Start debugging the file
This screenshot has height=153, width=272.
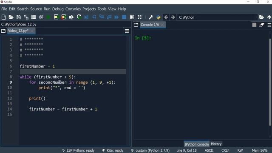[x=86, y=17]
